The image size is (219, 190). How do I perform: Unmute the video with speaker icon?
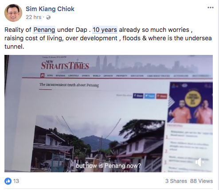click(199, 162)
